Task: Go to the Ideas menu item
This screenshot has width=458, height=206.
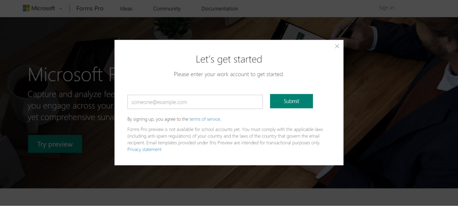Action: click(126, 8)
